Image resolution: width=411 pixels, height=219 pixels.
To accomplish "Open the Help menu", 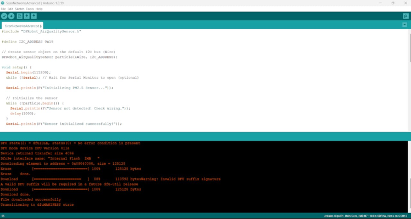I will pyautogui.click(x=39, y=9).
